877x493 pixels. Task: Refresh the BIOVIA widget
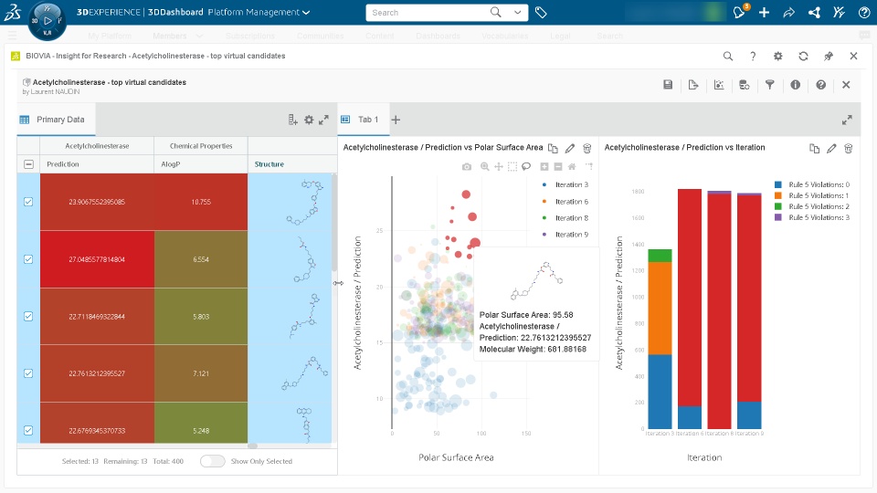pos(803,56)
